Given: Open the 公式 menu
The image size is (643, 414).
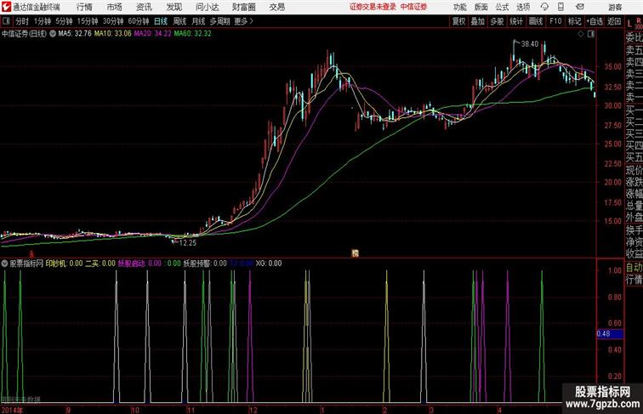Looking at the screenshot, I should coord(502,7).
